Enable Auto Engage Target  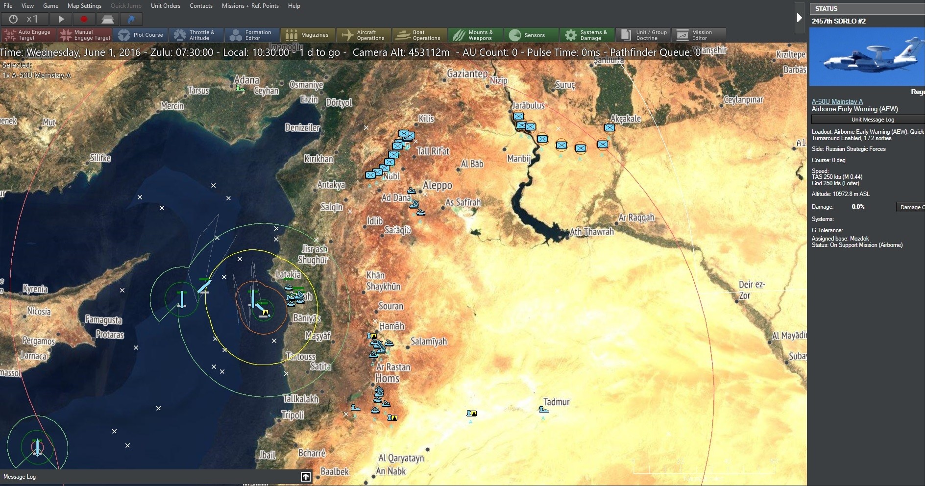point(28,35)
